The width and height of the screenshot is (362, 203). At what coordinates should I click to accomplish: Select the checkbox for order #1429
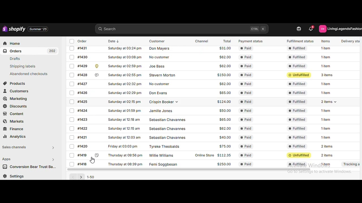pos(72,66)
